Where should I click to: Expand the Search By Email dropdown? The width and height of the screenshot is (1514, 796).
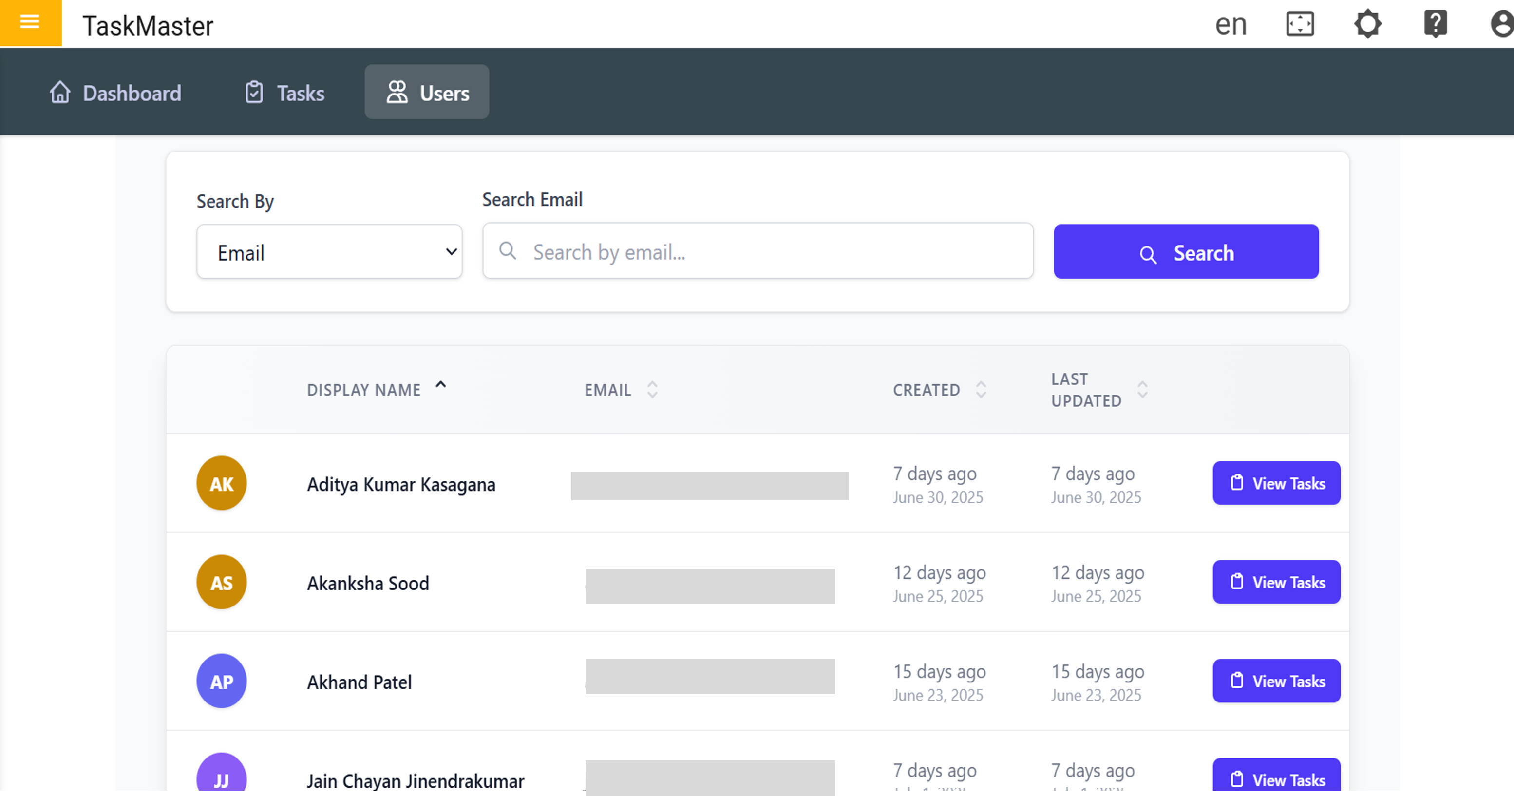[329, 252]
